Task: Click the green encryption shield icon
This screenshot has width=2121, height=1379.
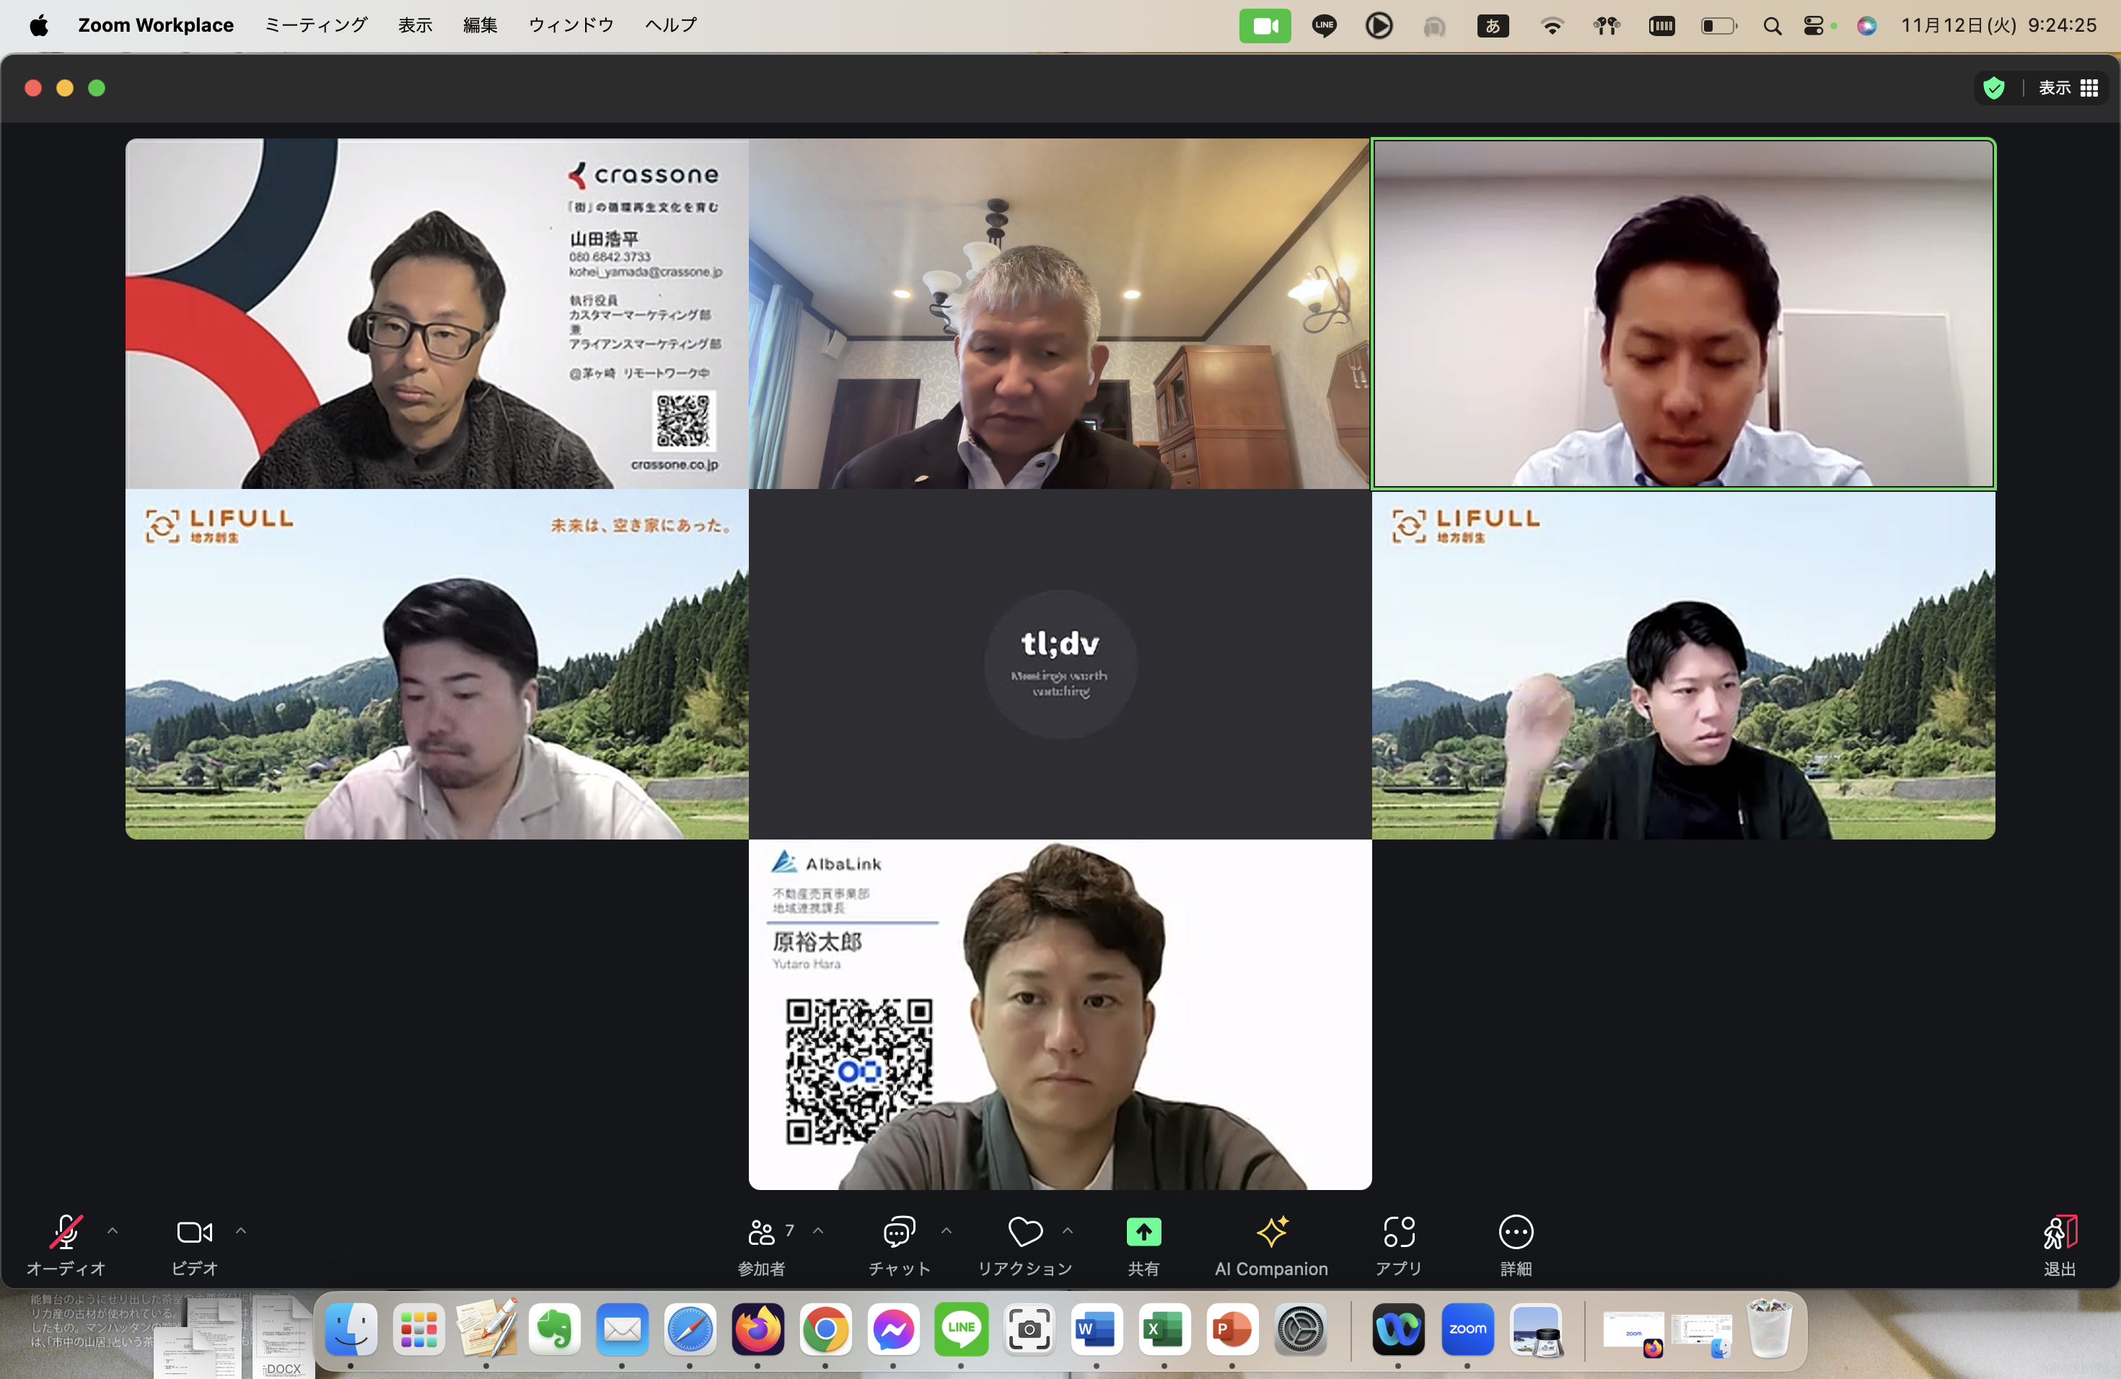Action: click(x=1993, y=87)
